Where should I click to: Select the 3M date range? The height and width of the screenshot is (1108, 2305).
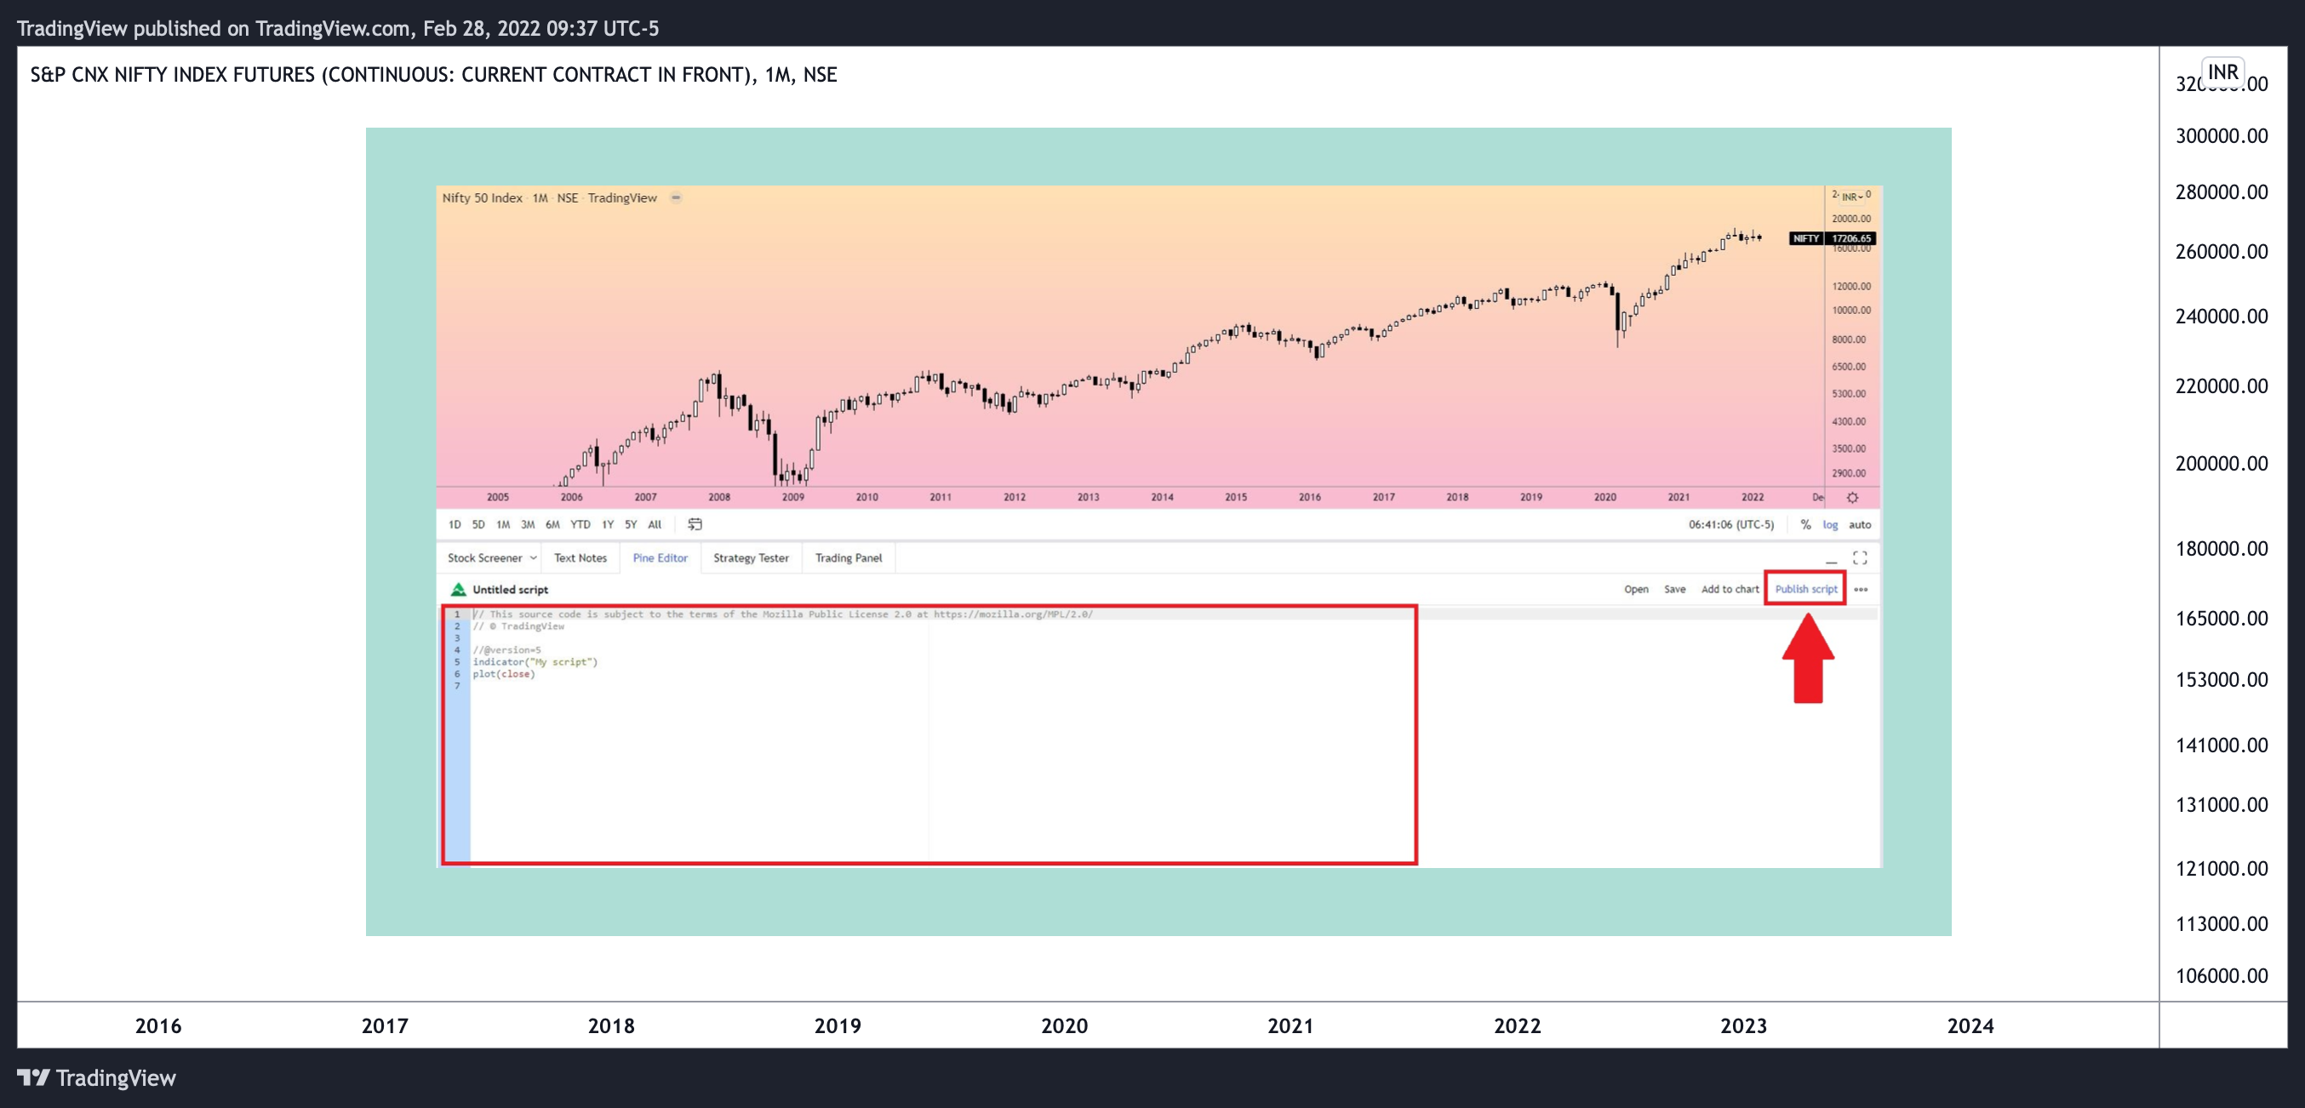528,525
